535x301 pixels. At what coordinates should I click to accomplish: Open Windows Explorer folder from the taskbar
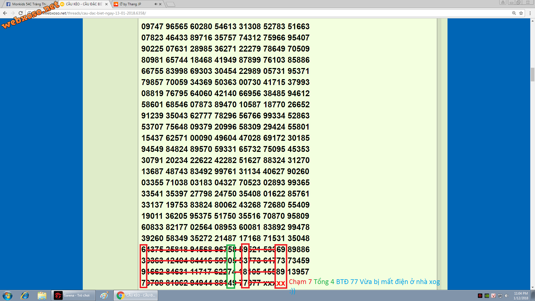coord(42,295)
